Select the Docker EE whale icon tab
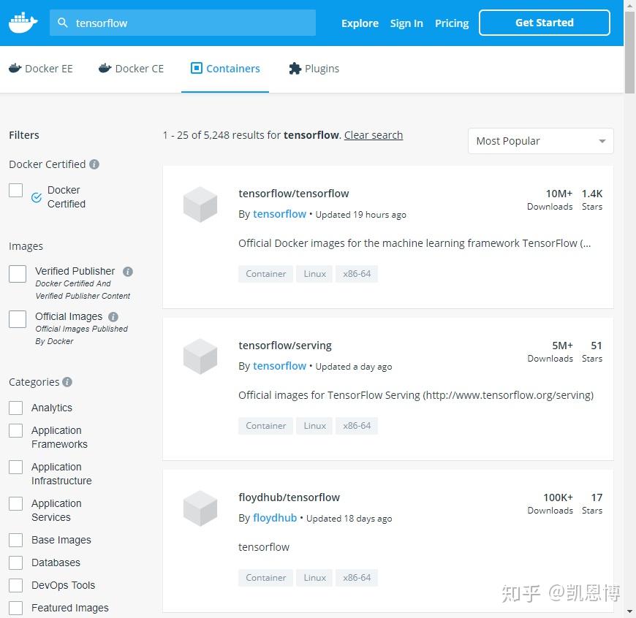The height and width of the screenshot is (618, 636). coord(16,67)
